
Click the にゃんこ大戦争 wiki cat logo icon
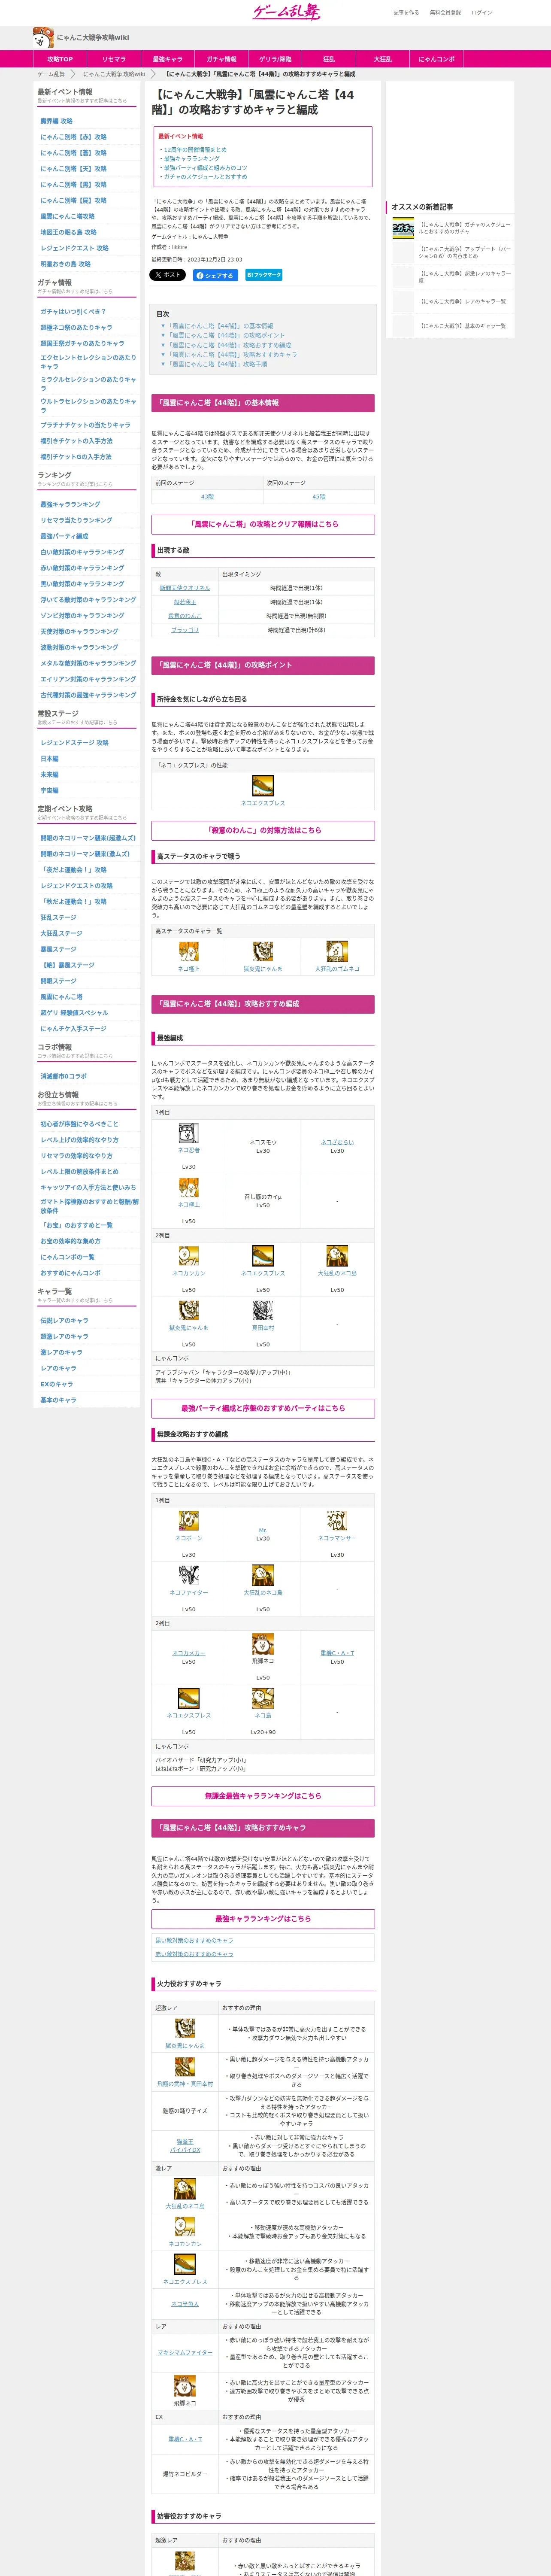coord(43,38)
